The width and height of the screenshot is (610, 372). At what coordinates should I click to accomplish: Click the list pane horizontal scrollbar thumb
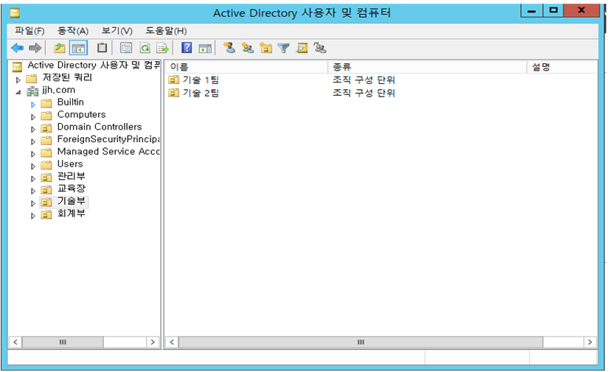pos(361,342)
